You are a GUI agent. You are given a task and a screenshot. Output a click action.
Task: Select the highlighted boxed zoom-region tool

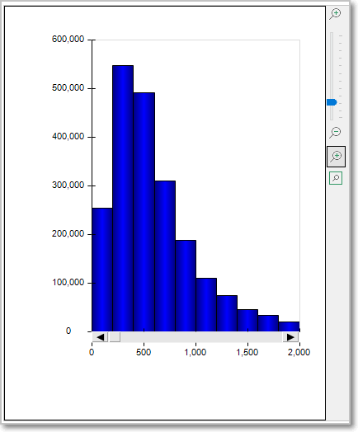pyautogui.click(x=336, y=157)
